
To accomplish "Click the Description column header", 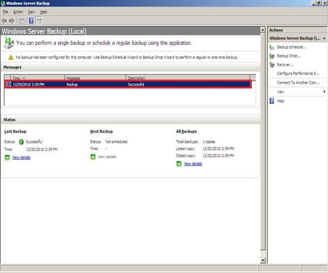I will pos(188,78).
